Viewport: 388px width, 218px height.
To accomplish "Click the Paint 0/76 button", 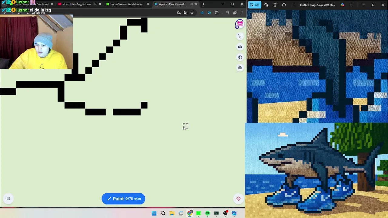I will point(123,199).
